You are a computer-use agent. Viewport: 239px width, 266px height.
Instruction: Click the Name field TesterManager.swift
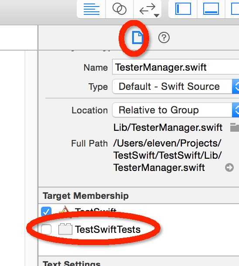pyautogui.click(x=176, y=67)
